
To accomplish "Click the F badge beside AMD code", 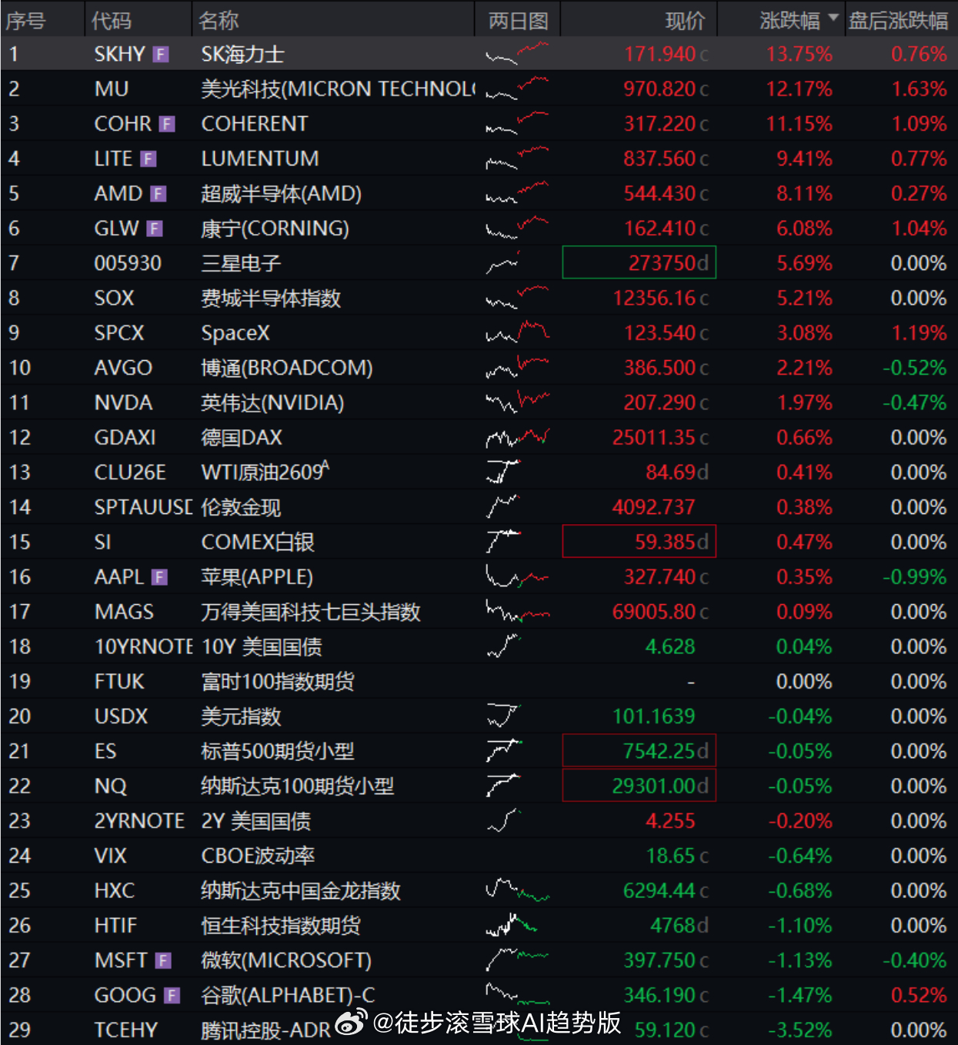I will pos(159,194).
